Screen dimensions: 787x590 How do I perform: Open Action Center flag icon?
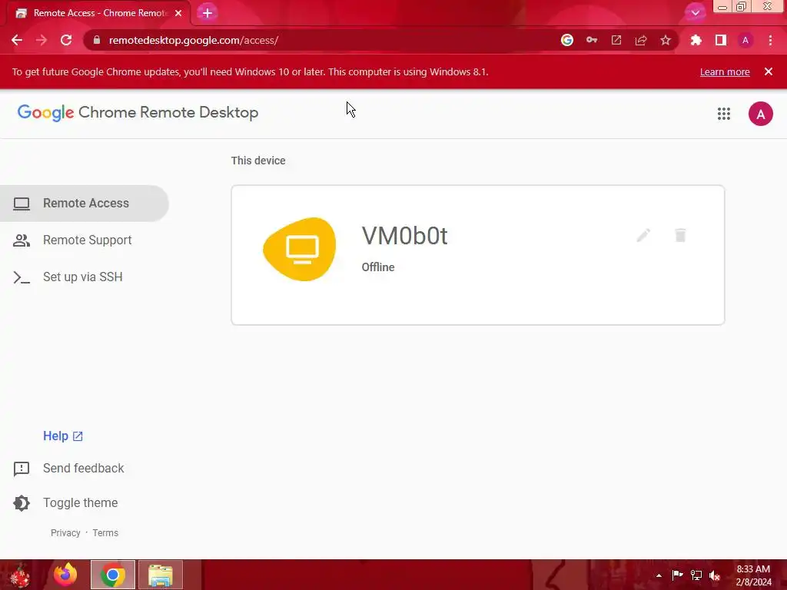coord(678,575)
